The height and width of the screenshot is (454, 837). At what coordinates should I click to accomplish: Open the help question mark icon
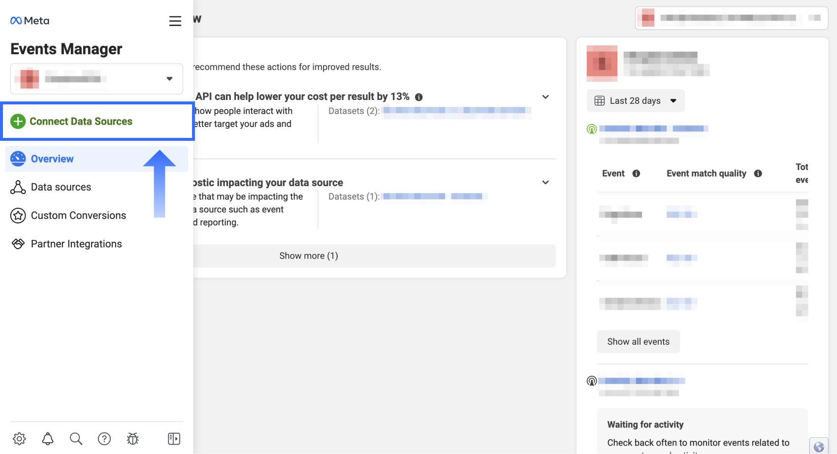coord(104,439)
